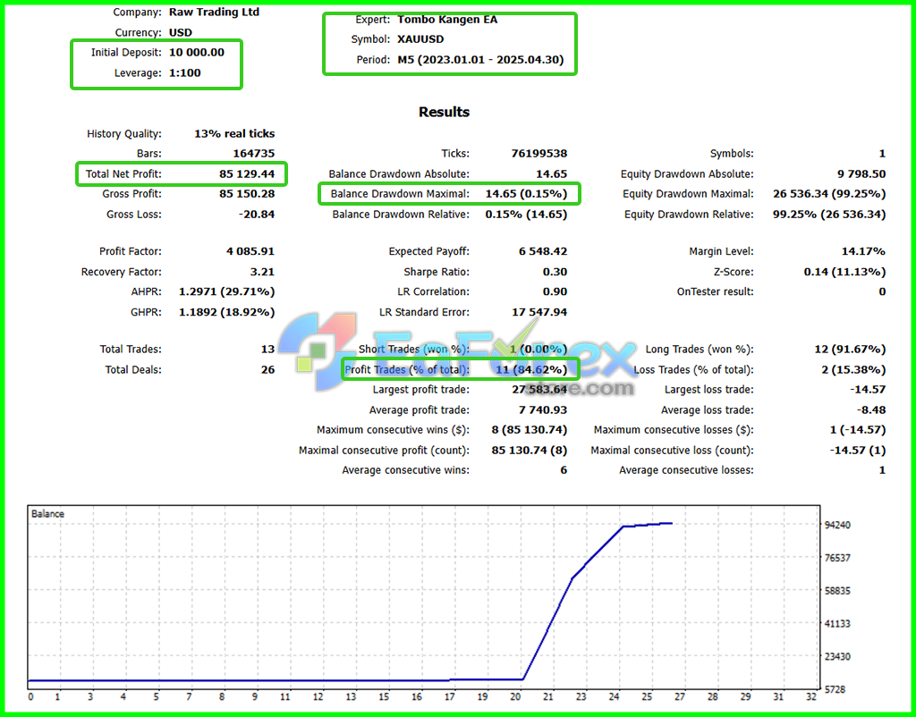Select the initial deposit value 10 000.00
The height and width of the screenshot is (717, 916).
point(197,53)
